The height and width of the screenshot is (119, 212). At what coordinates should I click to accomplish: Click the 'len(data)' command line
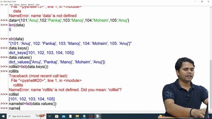[x=17, y=25]
